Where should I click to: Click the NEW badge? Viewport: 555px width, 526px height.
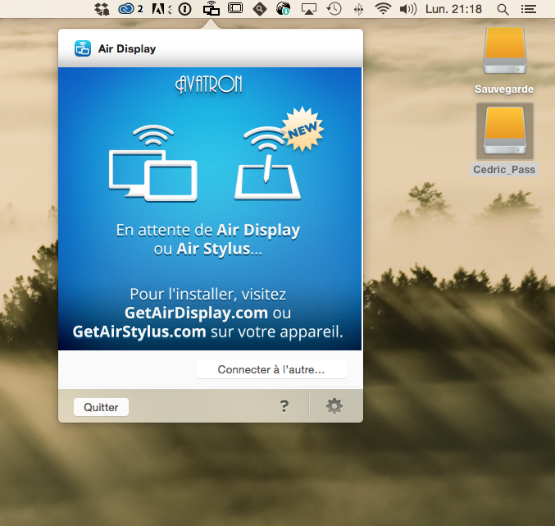303,130
